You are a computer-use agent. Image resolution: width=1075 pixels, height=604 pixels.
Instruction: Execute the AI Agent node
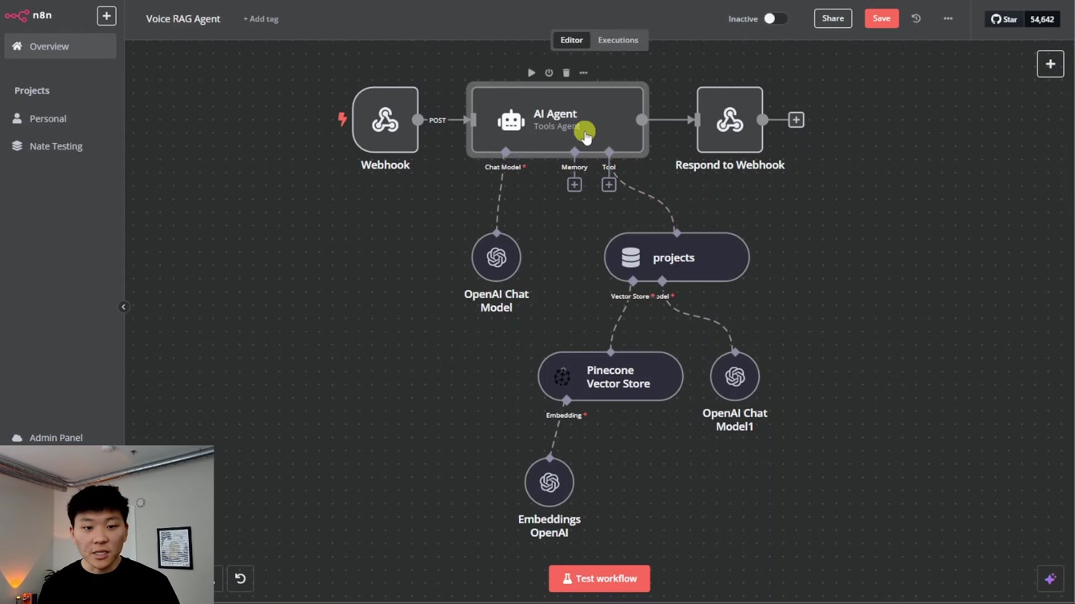531,73
